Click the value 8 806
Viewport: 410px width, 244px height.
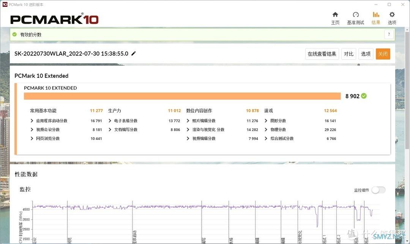click(175, 129)
